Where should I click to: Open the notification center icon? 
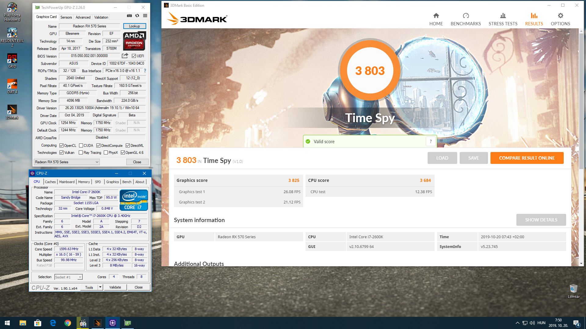pos(576,323)
